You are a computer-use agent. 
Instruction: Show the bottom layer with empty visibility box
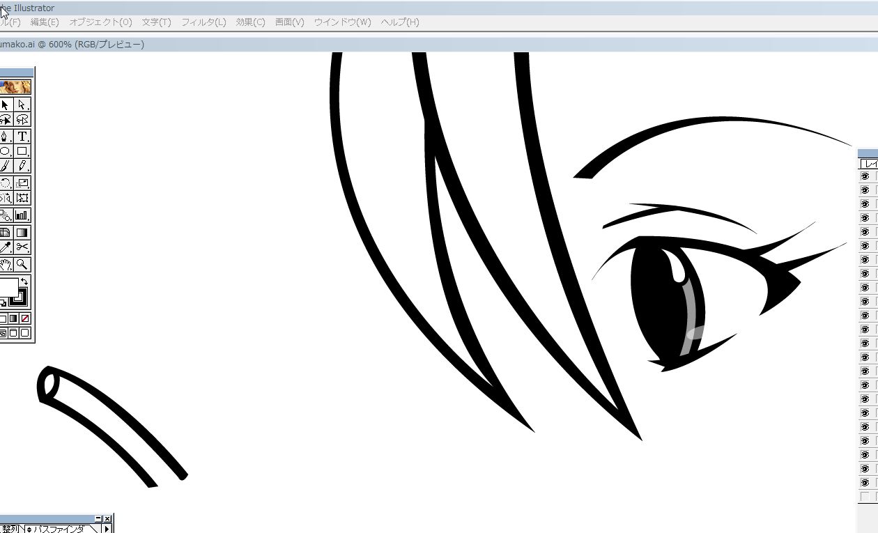[x=865, y=497]
